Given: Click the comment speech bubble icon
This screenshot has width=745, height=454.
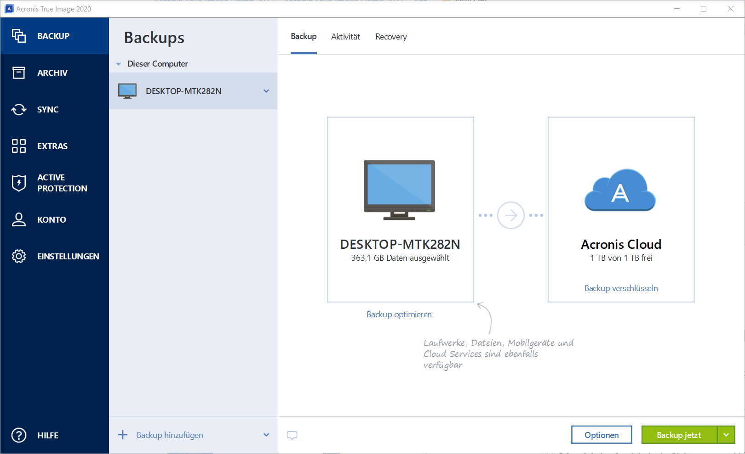Looking at the screenshot, I should (x=292, y=435).
